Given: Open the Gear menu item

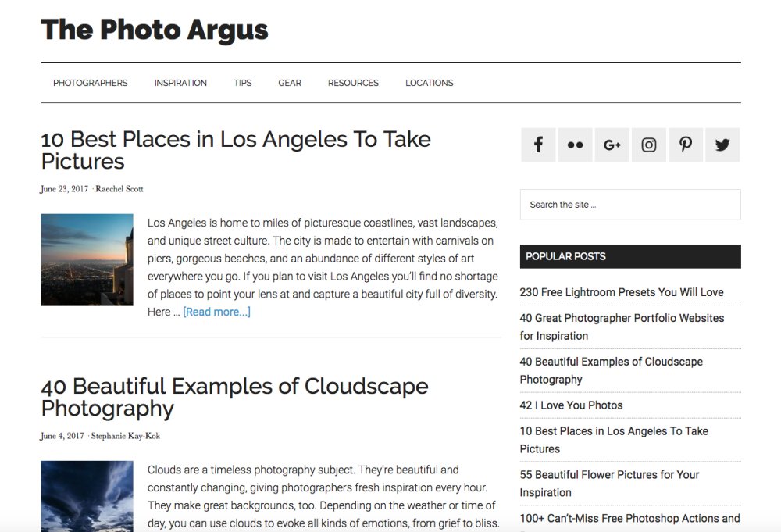Looking at the screenshot, I should [290, 83].
